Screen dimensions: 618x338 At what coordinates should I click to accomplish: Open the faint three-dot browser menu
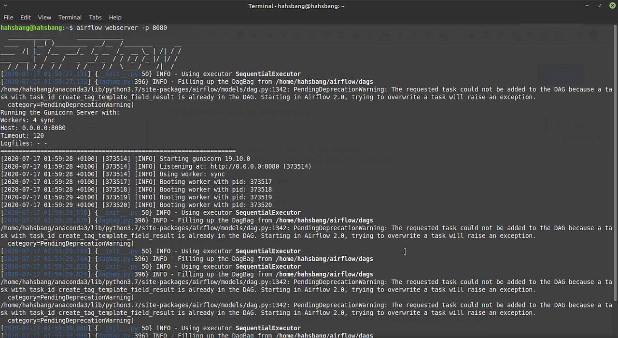[x=608, y=34]
